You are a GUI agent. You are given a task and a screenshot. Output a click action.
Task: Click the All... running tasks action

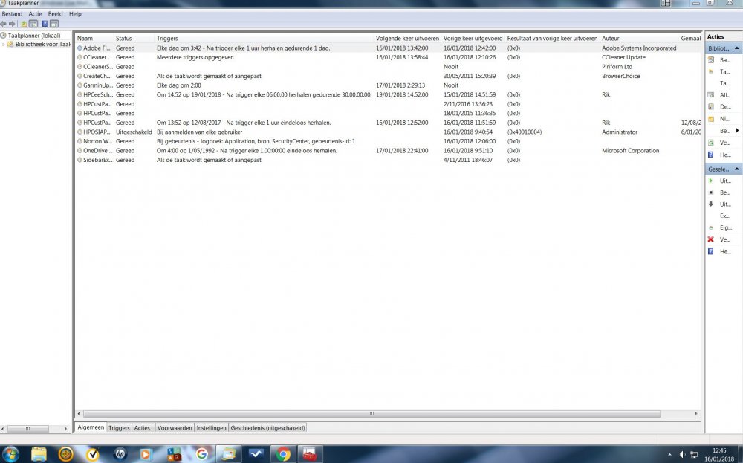[x=719, y=95]
